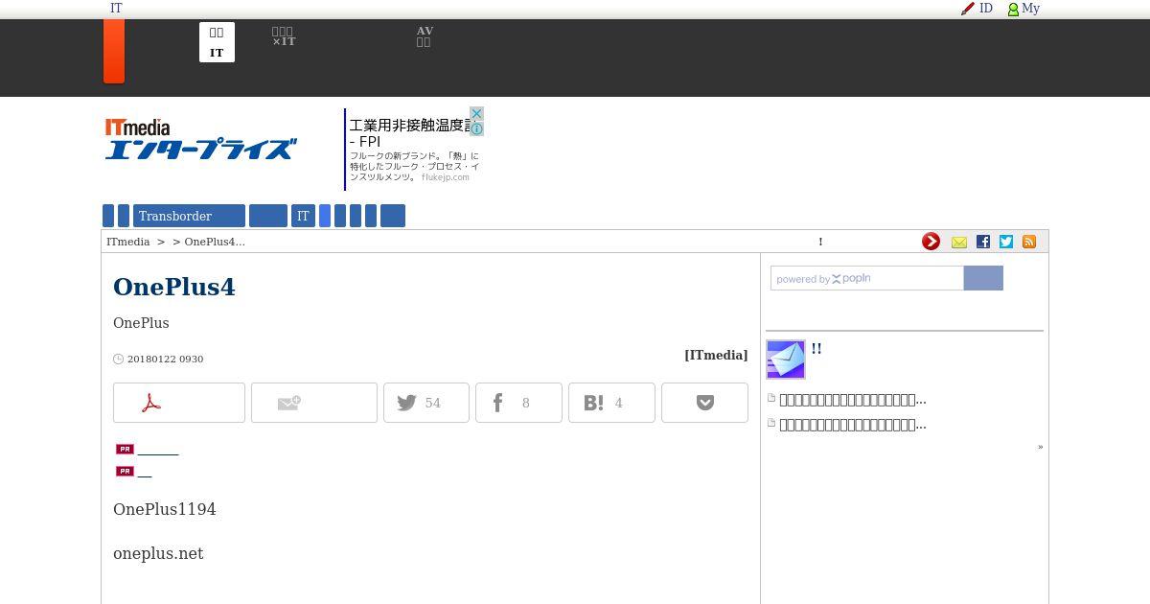
Task: Share on Facebook button showing 8
Action: click(x=518, y=403)
